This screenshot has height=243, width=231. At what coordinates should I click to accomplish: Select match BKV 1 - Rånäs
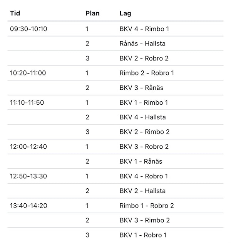coord(141,161)
